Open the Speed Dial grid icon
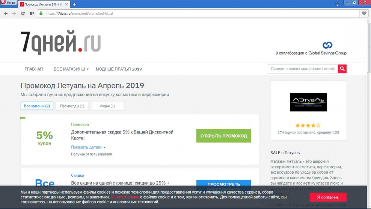371x209 pixels. pyautogui.click(x=32, y=14)
